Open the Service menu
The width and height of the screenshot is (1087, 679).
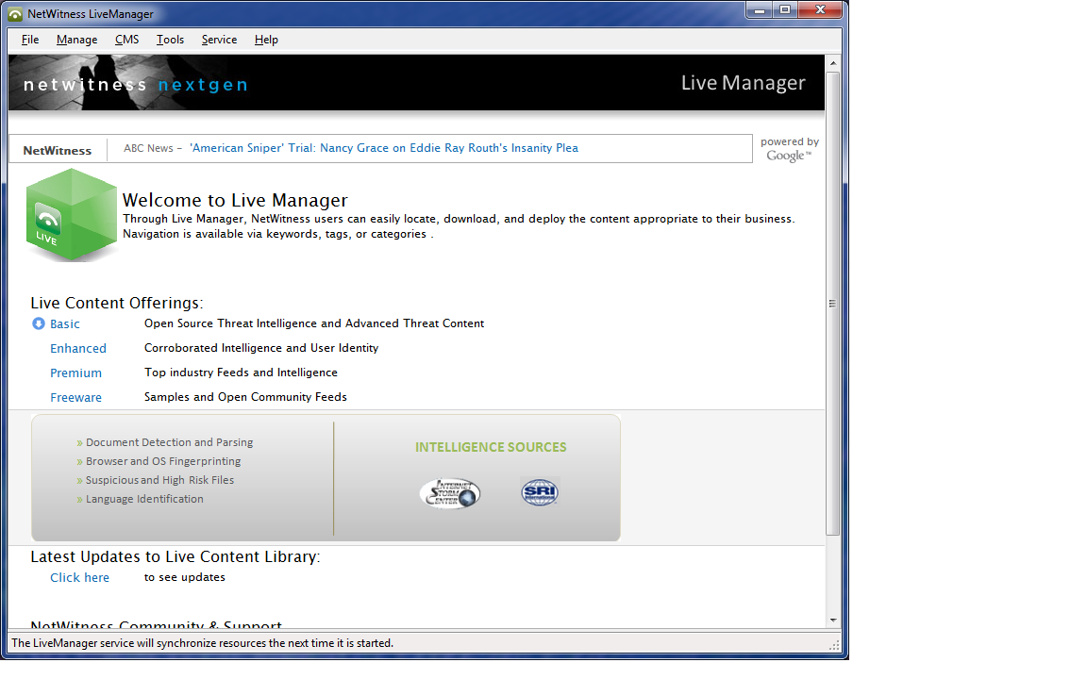(219, 40)
